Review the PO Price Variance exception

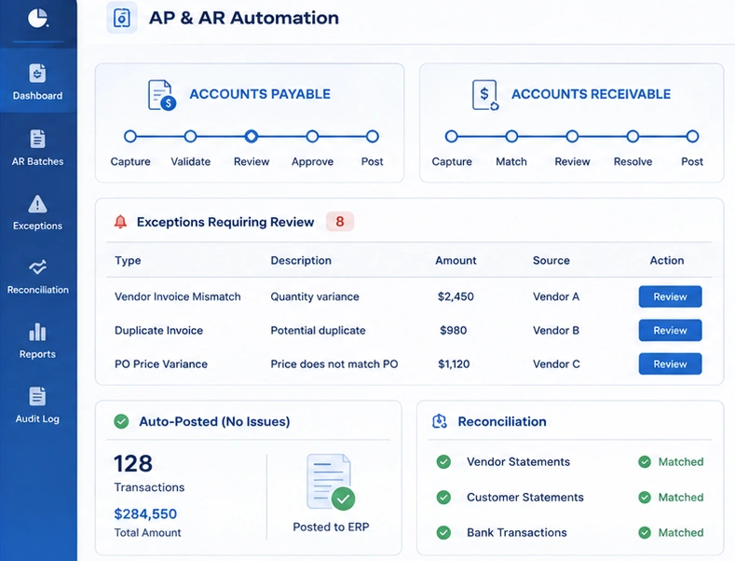click(670, 364)
